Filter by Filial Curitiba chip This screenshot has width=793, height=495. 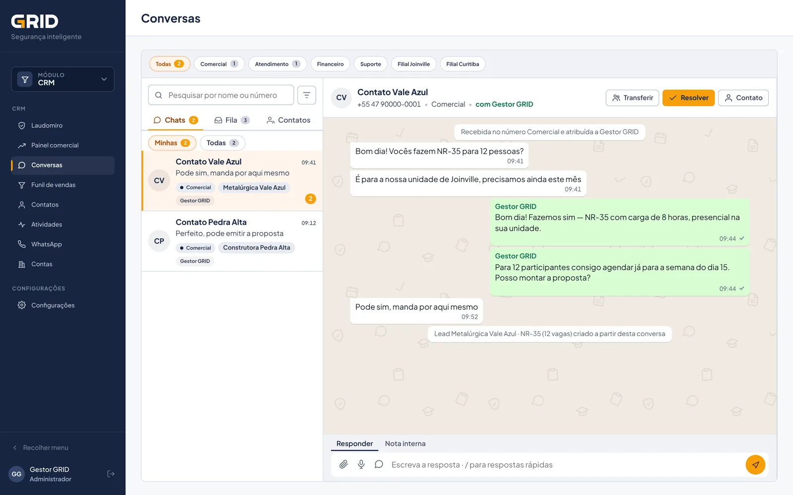(x=462, y=64)
